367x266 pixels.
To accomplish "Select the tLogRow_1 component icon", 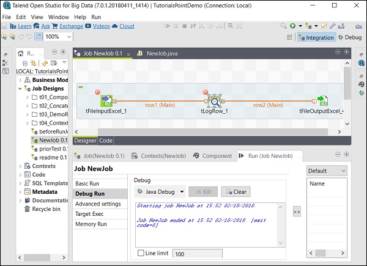I will tap(215, 101).
